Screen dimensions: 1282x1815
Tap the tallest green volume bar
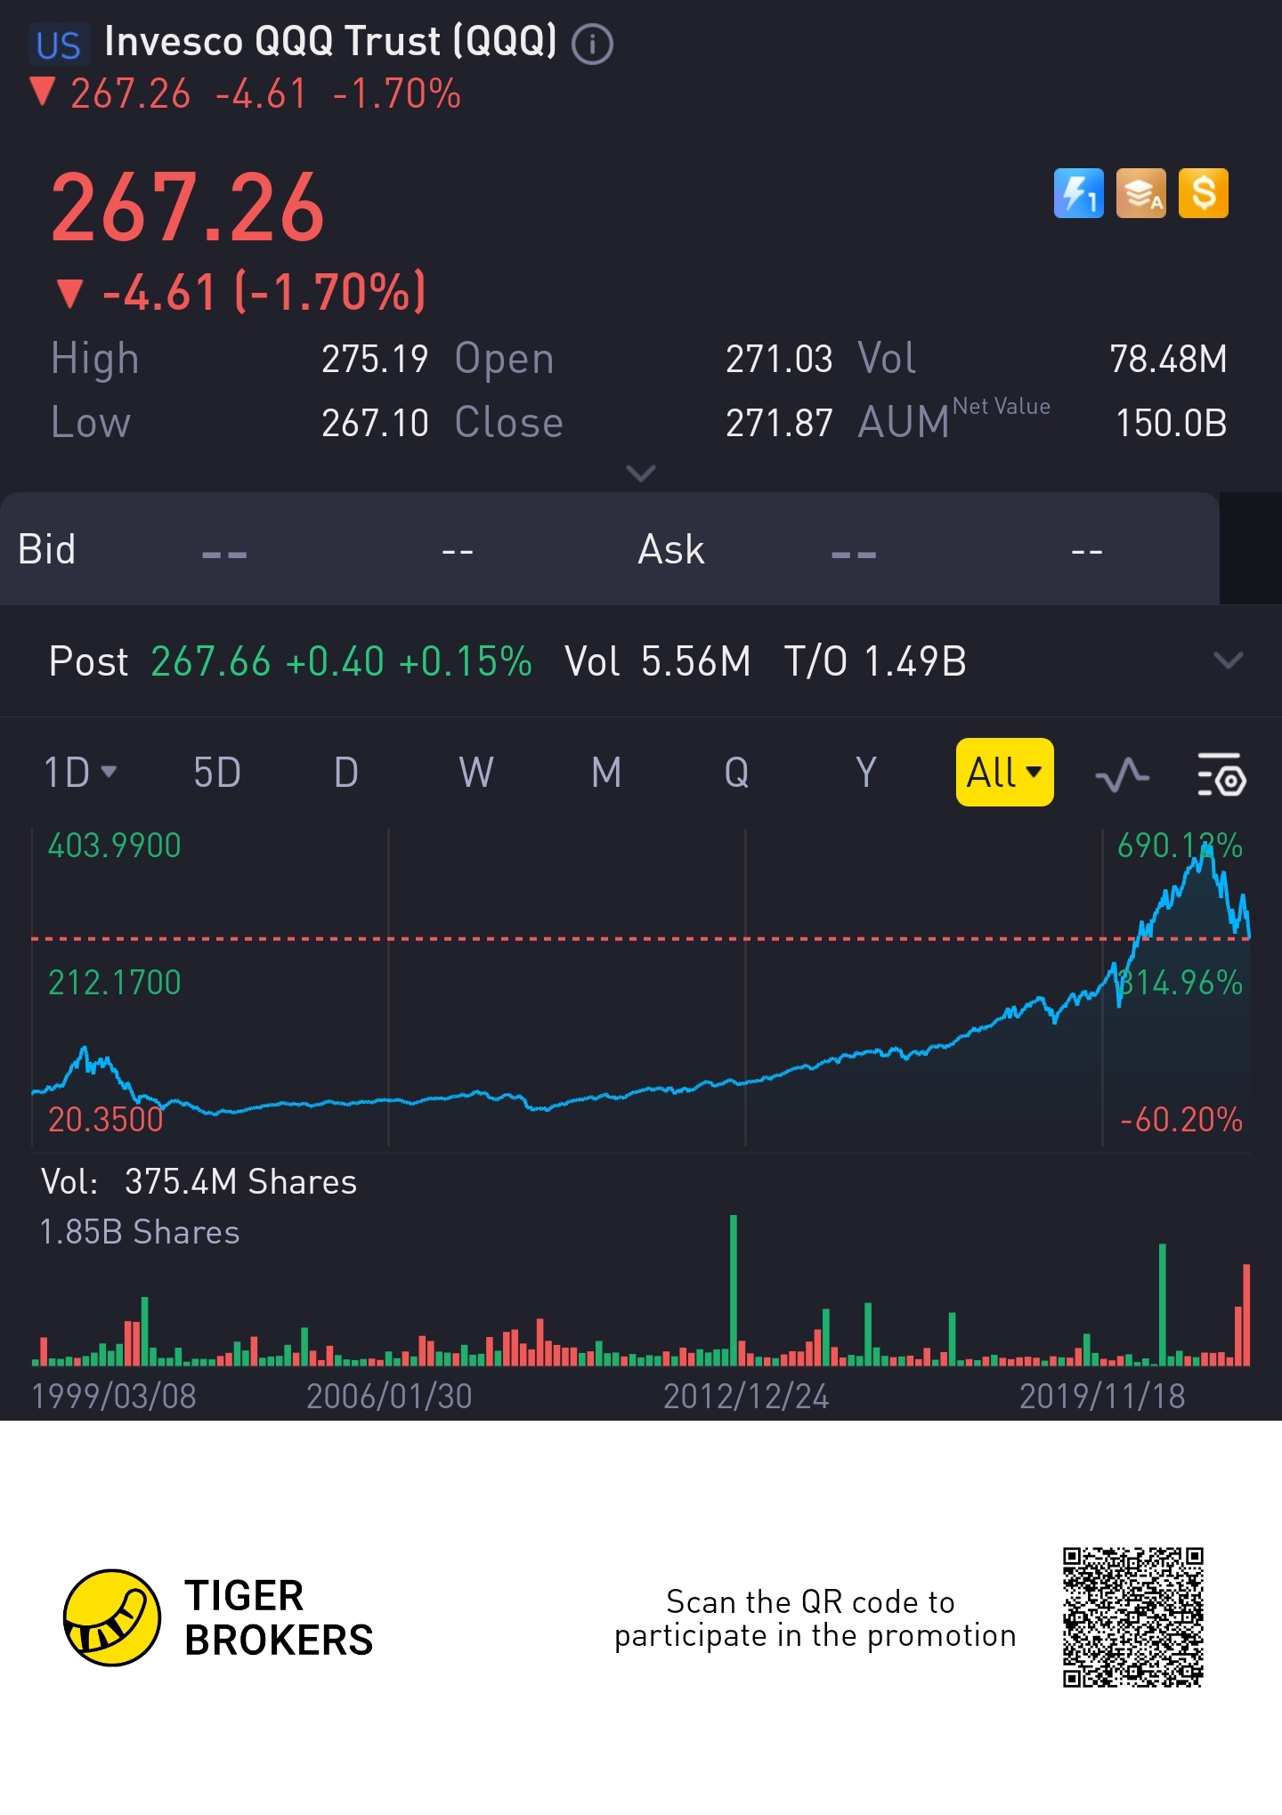(x=734, y=1291)
